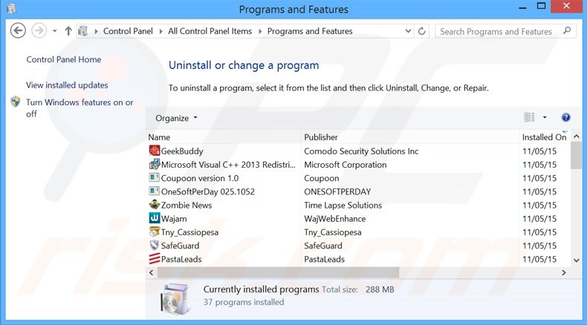Screen dimensions: 587x325
Task: Click the vertical scrollbar down arrow
Action: pos(577,260)
